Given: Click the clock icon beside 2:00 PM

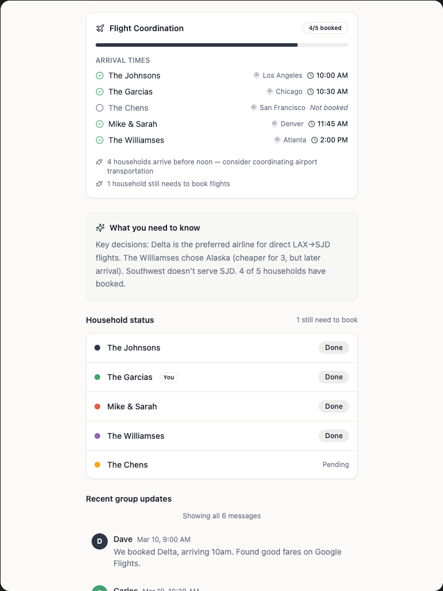Looking at the screenshot, I should (x=315, y=140).
